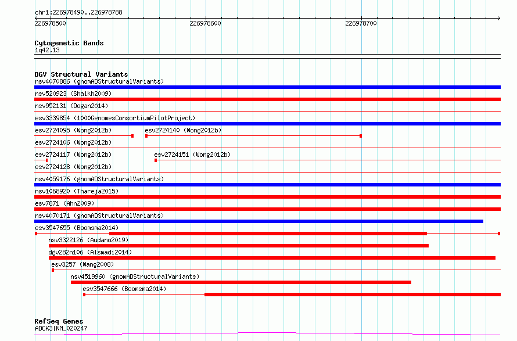Select the nsv4070886 blue variant bar
This screenshot has width=517, height=341.
pyautogui.click(x=267, y=87)
